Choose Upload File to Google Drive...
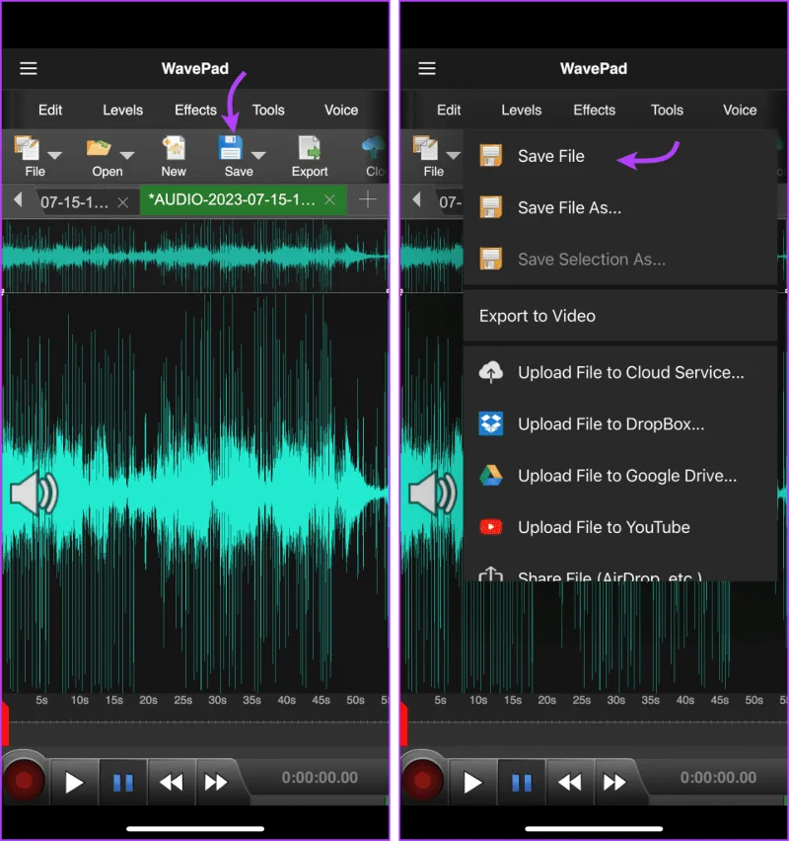The height and width of the screenshot is (841, 789). pos(620,476)
